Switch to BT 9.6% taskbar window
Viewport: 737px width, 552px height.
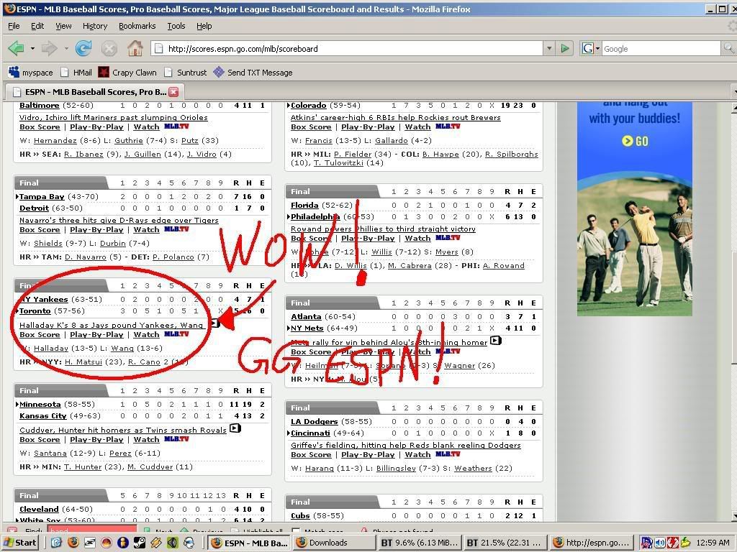click(x=420, y=543)
